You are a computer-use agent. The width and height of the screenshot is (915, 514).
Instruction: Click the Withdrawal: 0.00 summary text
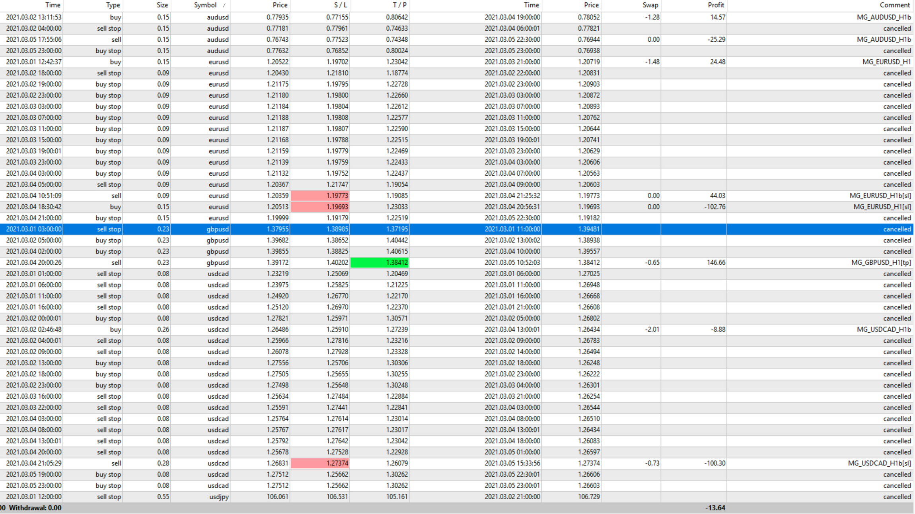pos(35,508)
